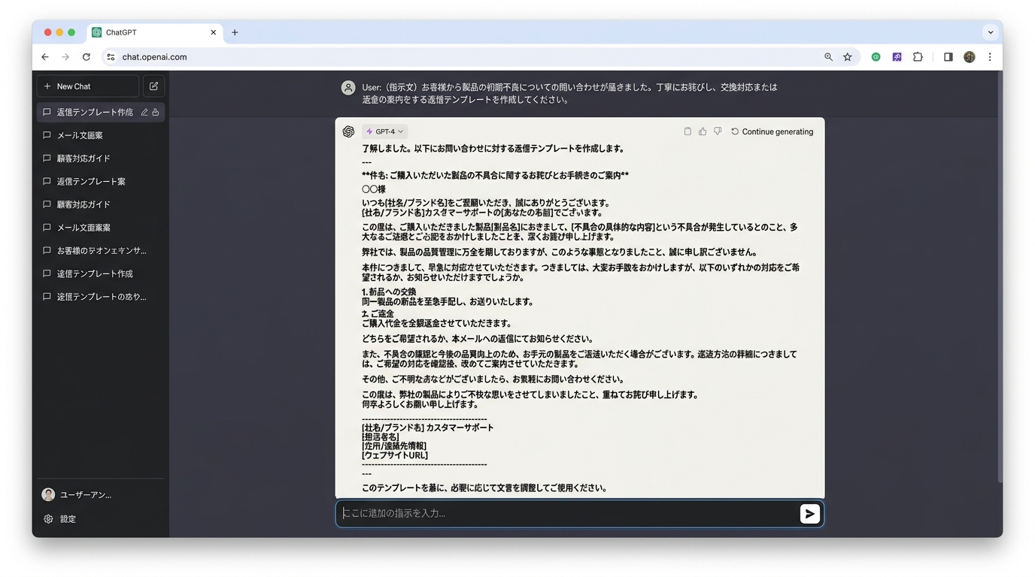Click share icon on selected chat
1035x577 pixels.
[x=156, y=112]
